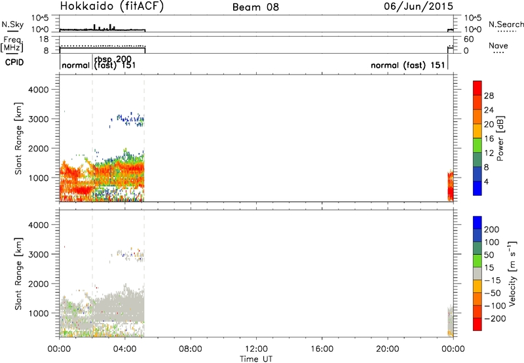Select the "08:00" time tick label
524x363 pixels.
[191, 349]
